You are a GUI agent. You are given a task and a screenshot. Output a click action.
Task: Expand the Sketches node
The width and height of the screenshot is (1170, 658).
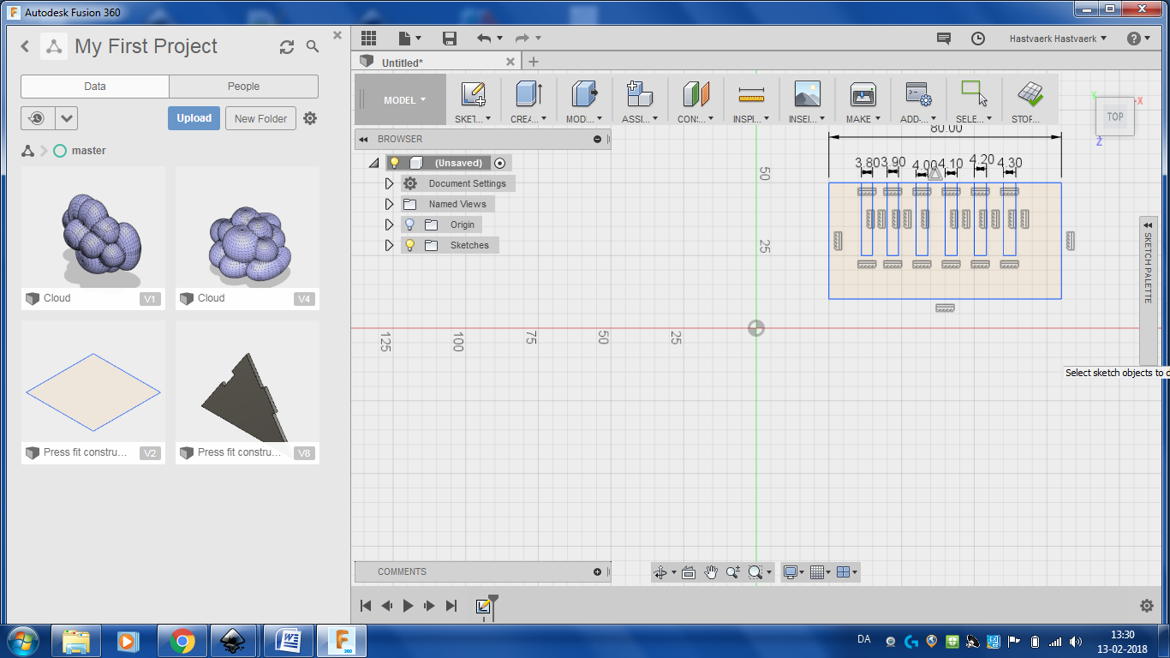(x=389, y=245)
